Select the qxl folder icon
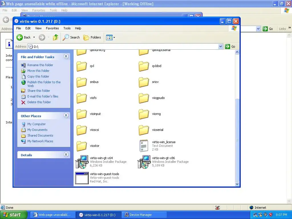The height and width of the screenshot is (219, 292). click(82, 66)
